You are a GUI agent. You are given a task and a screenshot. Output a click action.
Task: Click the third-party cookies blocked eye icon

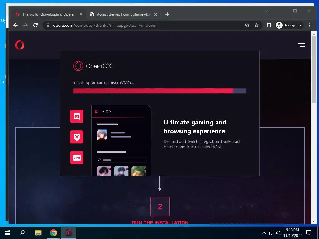click(247, 25)
